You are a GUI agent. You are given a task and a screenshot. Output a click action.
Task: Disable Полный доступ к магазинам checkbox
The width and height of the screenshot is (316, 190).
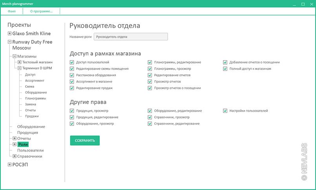(225, 68)
